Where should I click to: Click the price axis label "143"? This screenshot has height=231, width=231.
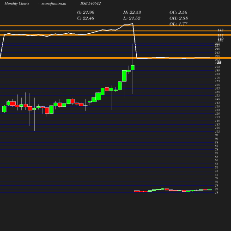pos(217,103)
